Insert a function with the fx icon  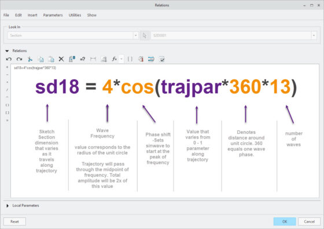(x=115, y=59)
